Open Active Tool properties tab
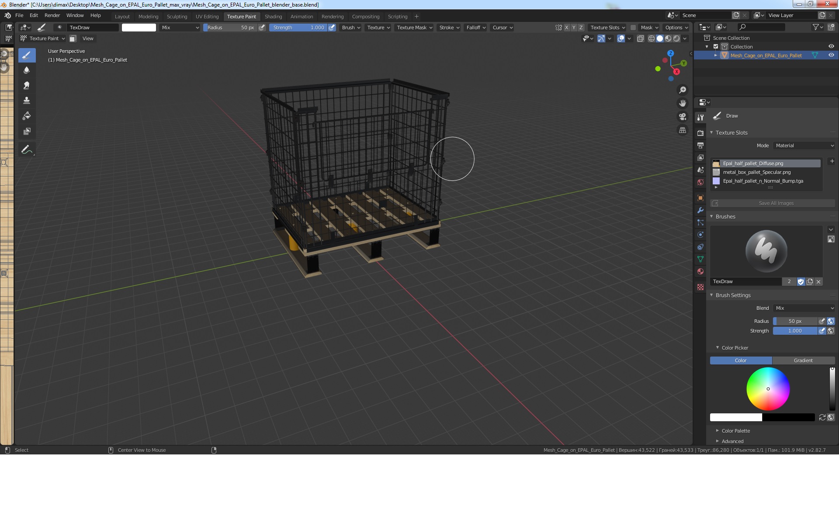This screenshot has width=839, height=506. coord(700,118)
